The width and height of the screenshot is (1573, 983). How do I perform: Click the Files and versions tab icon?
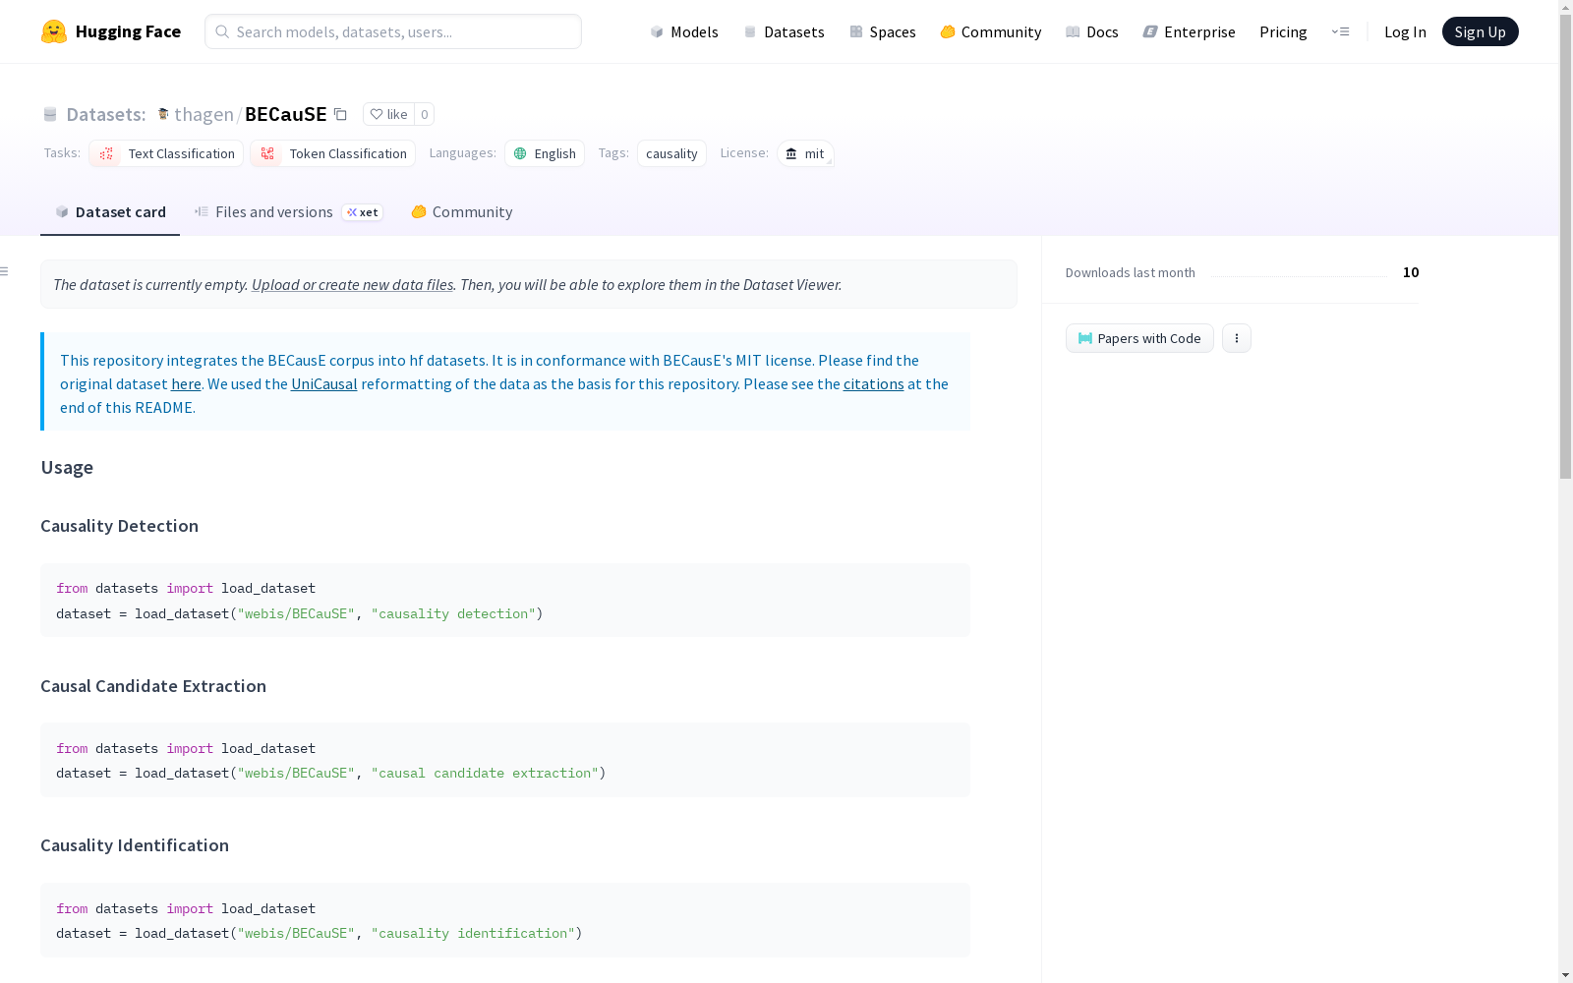202,211
